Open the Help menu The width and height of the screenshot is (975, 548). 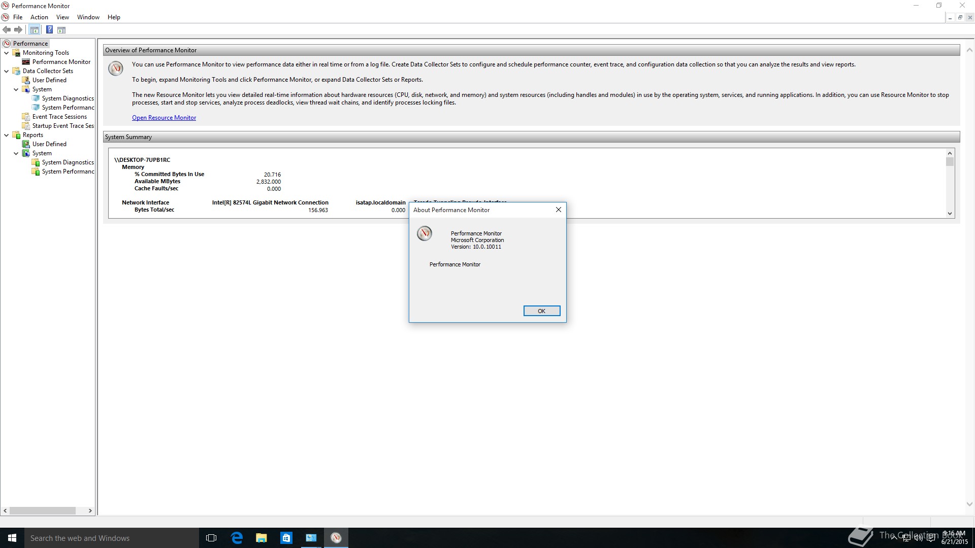(x=114, y=17)
